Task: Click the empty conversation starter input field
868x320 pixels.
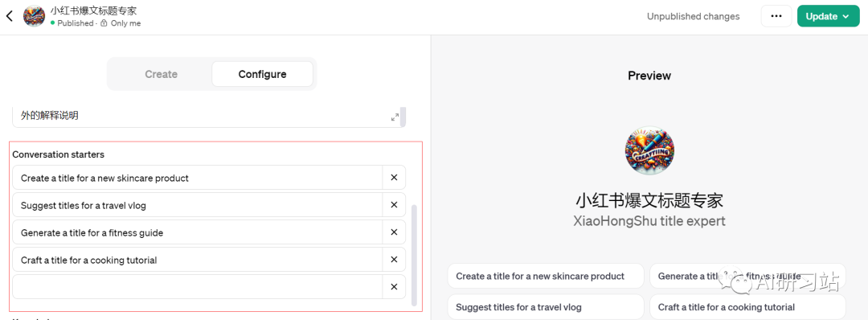Action: [x=198, y=287]
